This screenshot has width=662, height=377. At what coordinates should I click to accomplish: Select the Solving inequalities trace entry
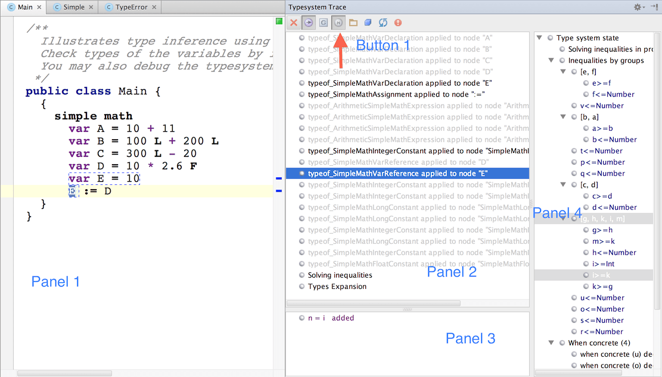click(340, 275)
